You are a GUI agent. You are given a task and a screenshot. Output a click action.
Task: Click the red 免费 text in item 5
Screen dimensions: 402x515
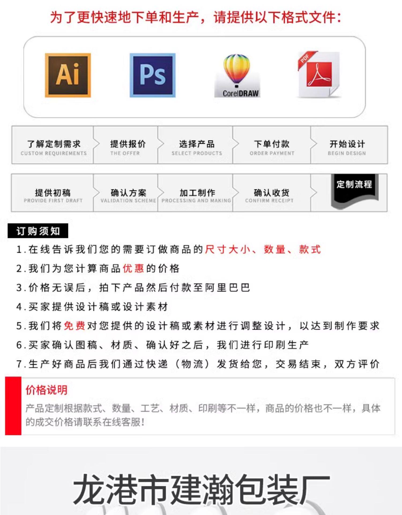[75, 326]
